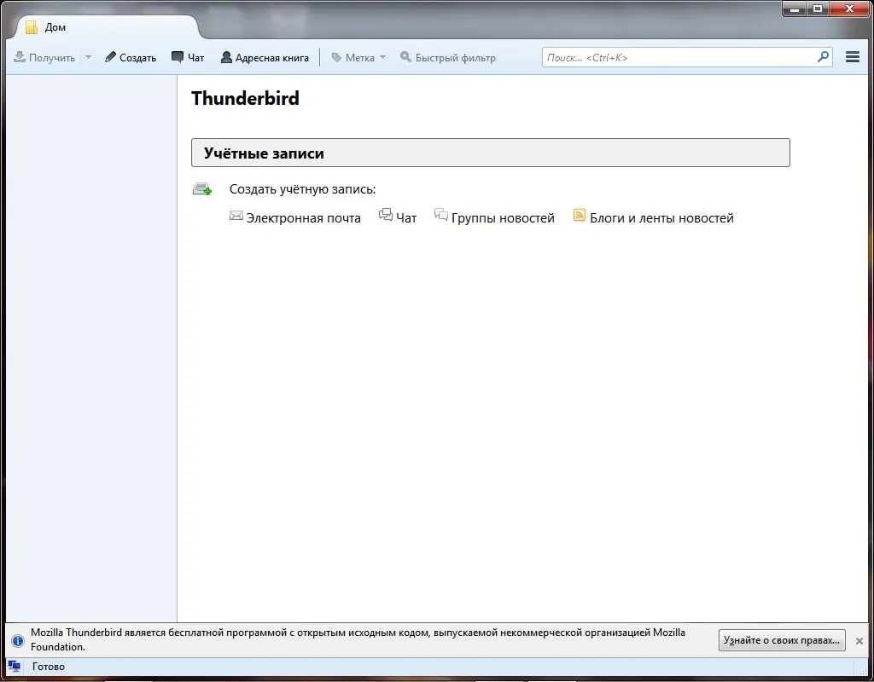
Task: Click the Создать pencil icon
Action: coord(110,57)
